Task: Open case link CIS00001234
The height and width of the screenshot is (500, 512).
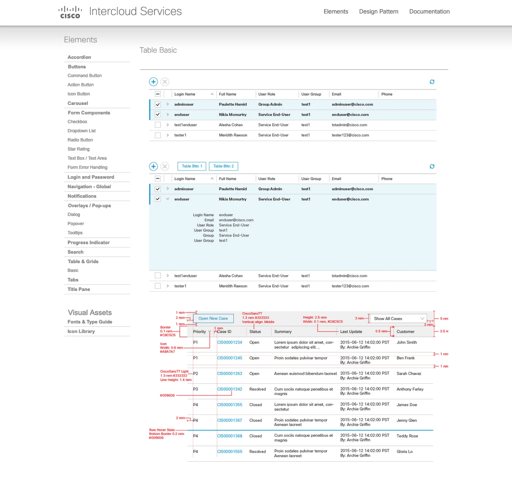Action: pos(230,342)
